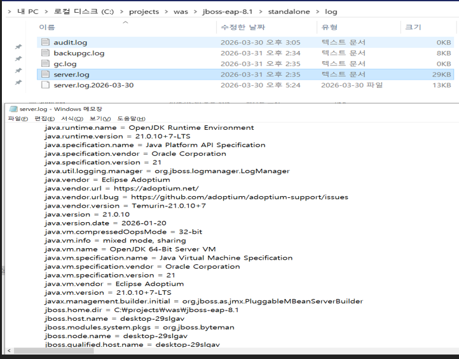Expand chevron after 내 PC in breadcrumb
Screen dimensions: 459x359
coord(46,11)
